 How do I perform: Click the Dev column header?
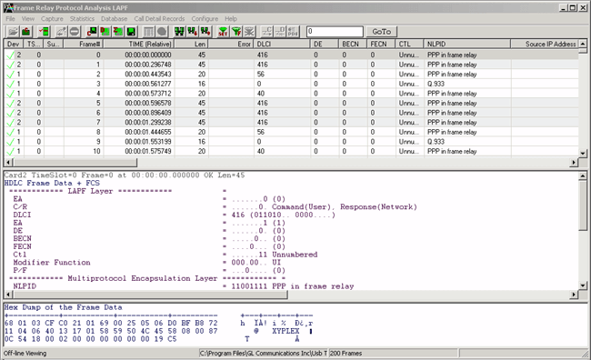tap(14, 45)
